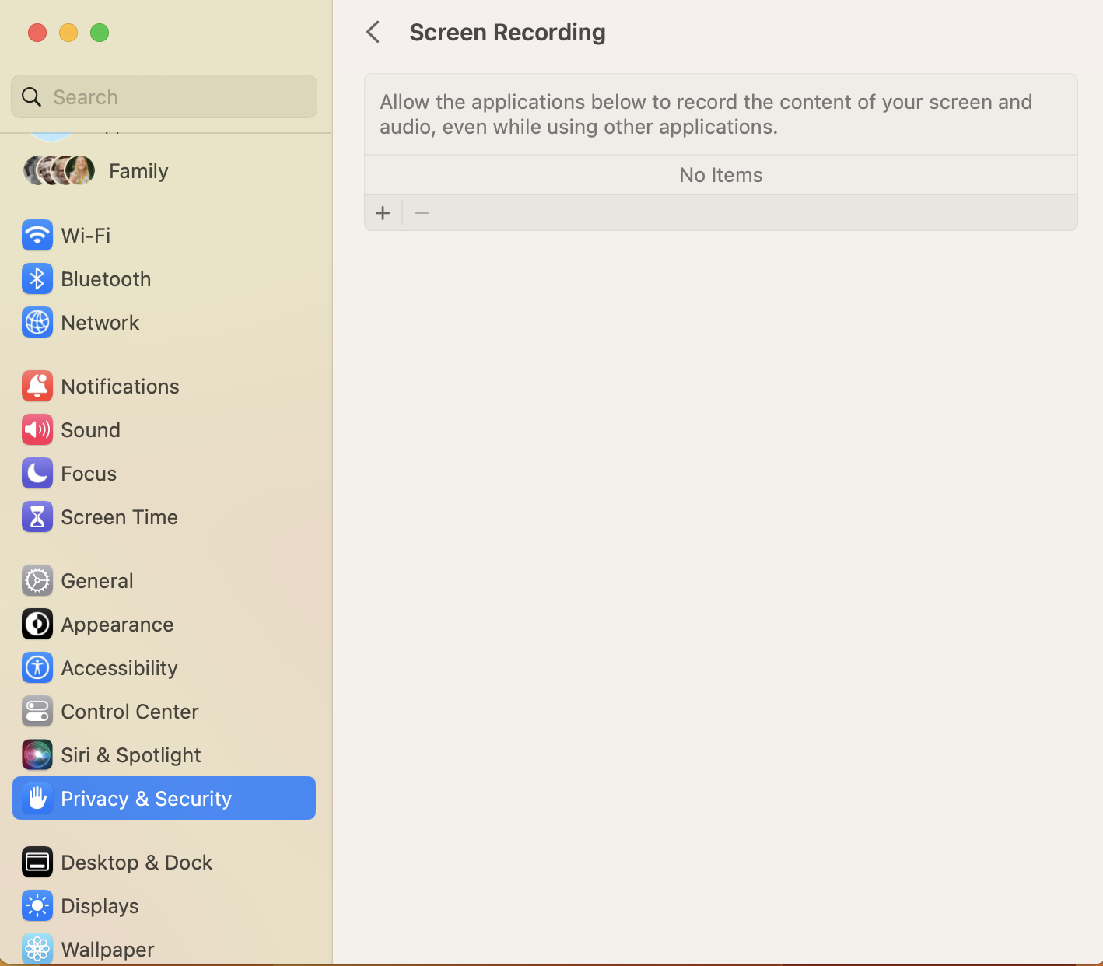Open Desktop & Dock settings
The height and width of the screenshot is (966, 1103).
tap(136, 863)
